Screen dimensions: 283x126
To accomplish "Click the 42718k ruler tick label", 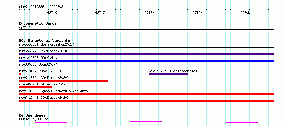I will point(148,13).
